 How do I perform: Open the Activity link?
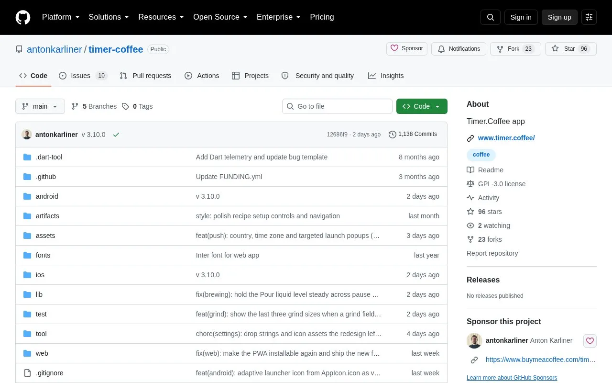coord(483,198)
